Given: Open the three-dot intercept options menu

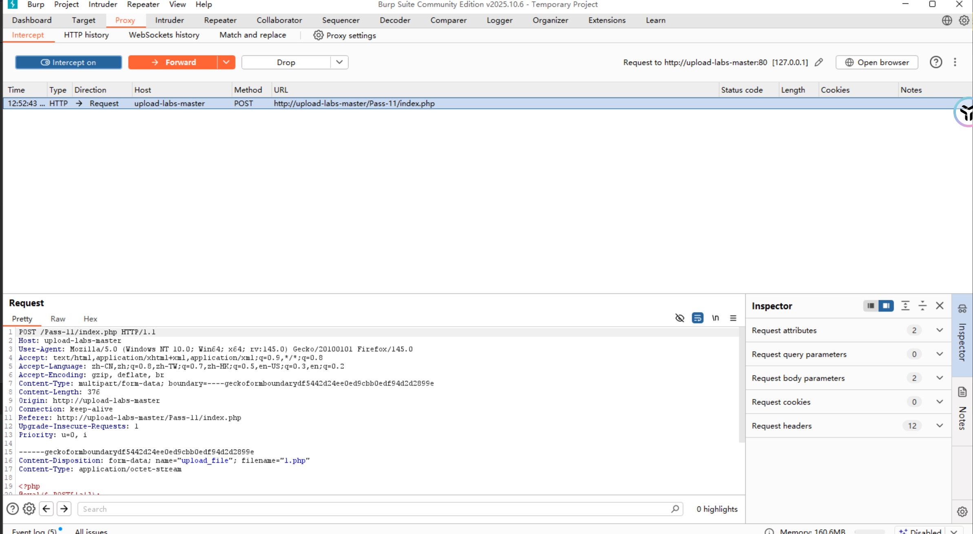Looking at the screenshot, I should click(x=955, y=62).
